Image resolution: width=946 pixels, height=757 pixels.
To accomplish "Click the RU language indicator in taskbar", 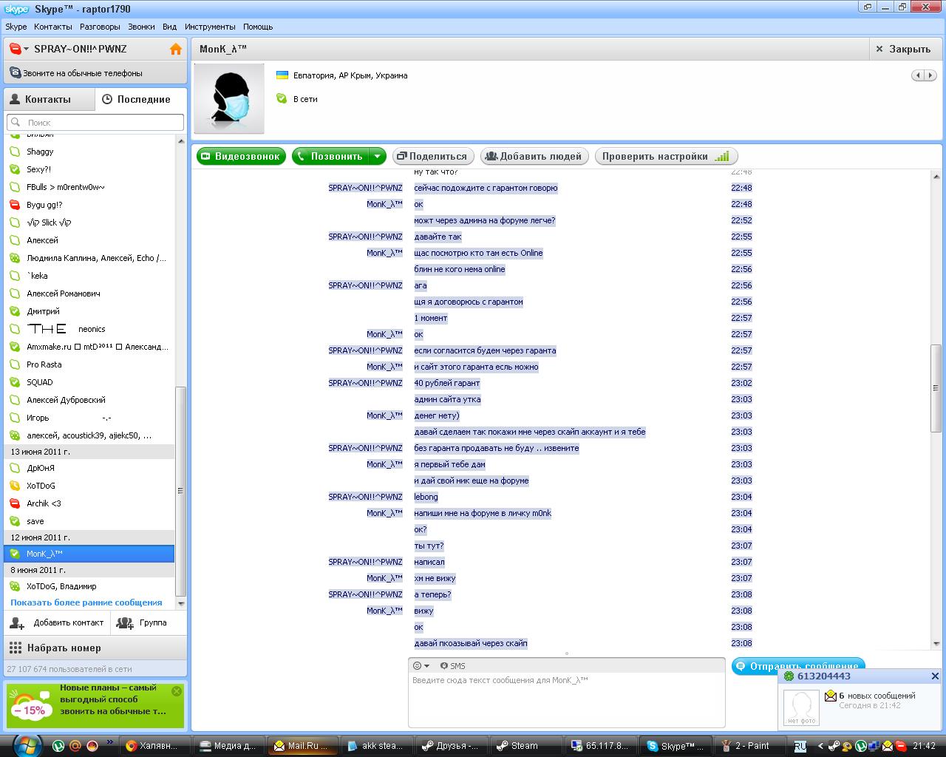I will [800, 746].
